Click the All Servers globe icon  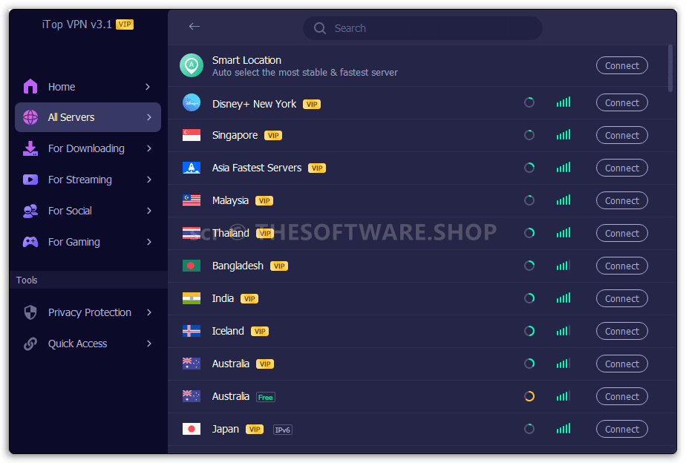pos(30,117)
